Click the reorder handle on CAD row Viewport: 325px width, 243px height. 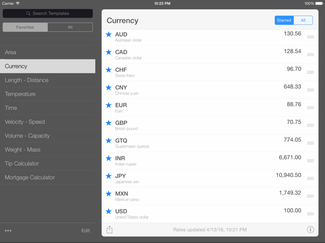tap(310, 54)
